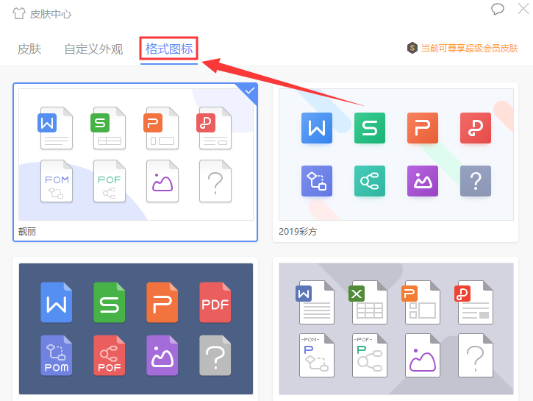Click the image file icon in 靓丽 set
The width and height of the screenshot is (533, 401).
162,181
